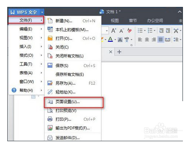
Task: Open paragraph dialog launcher
Action: tap(132, 45)
